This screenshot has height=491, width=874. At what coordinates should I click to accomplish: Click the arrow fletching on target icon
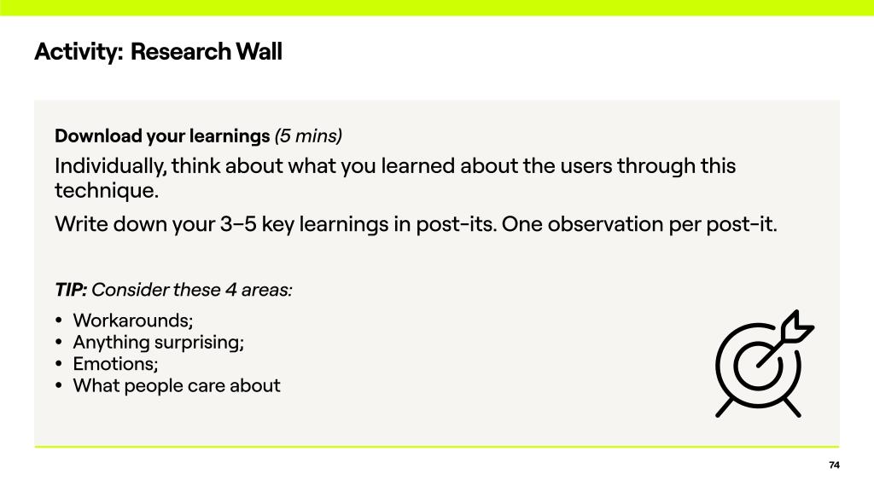pyautogui.click(x=799, y=327)
